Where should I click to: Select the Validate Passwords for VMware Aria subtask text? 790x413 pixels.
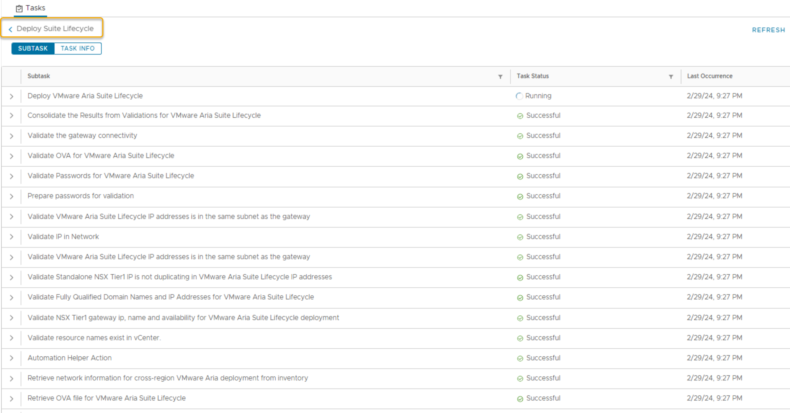tap(111, 176)
